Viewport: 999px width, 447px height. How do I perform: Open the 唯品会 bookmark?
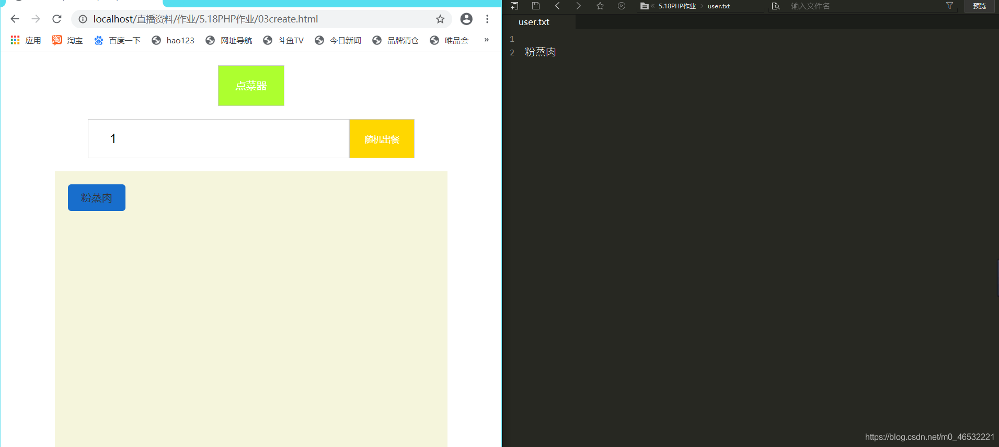coord(449,40)
